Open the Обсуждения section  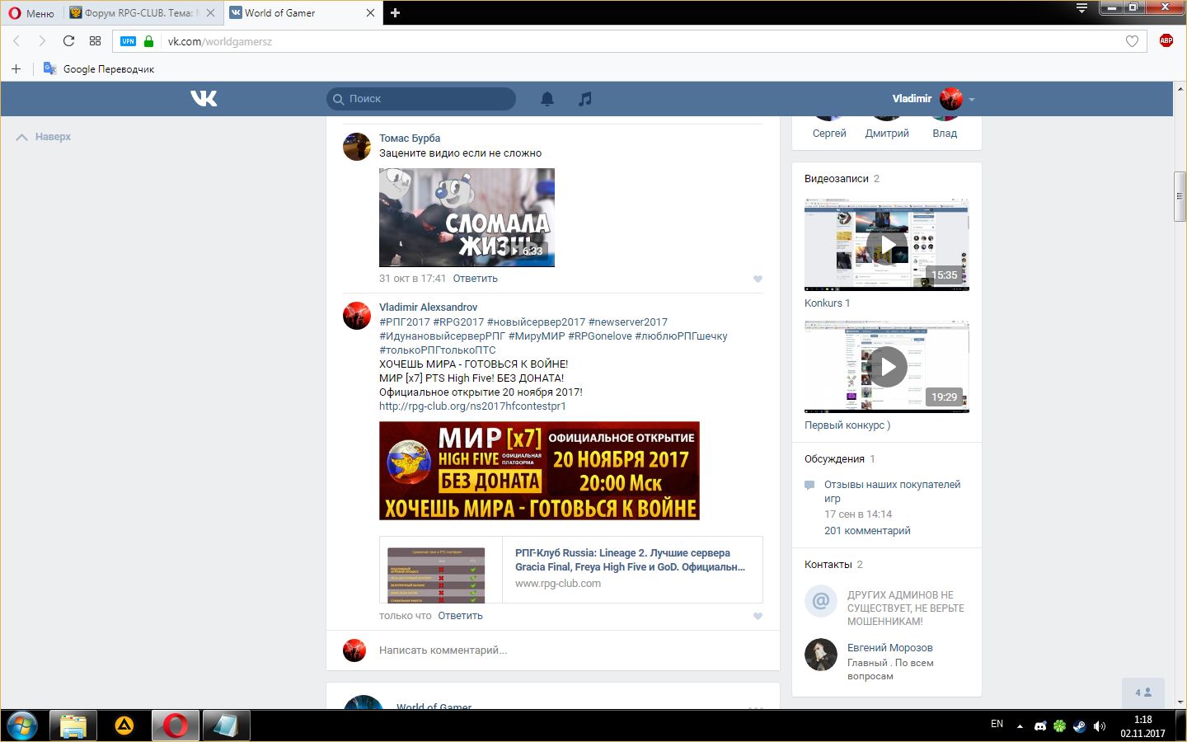coord(834,459)
